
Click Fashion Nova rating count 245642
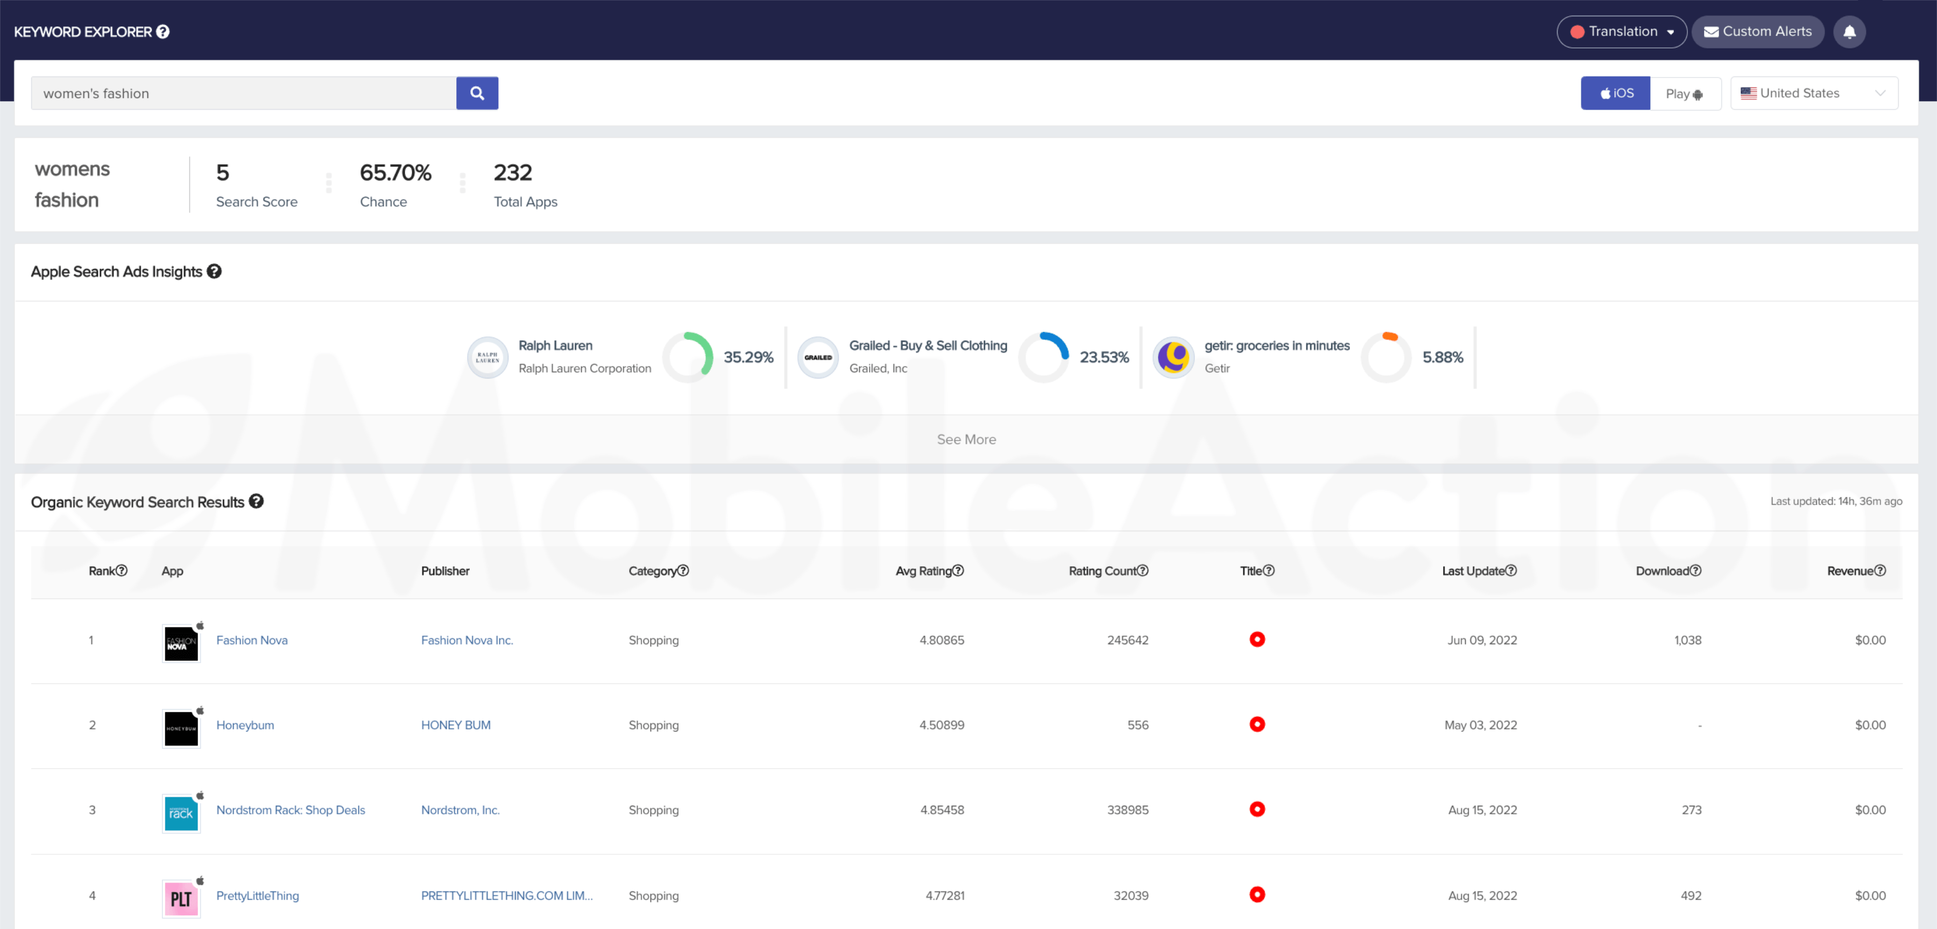(1127, 640)
